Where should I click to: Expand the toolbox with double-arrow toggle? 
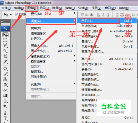click(2, 21)
